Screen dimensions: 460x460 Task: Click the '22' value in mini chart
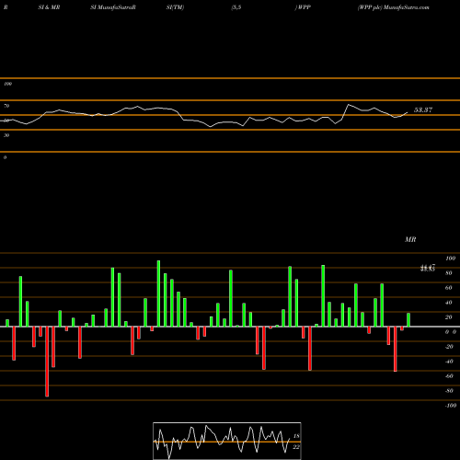tap(296, 447)
